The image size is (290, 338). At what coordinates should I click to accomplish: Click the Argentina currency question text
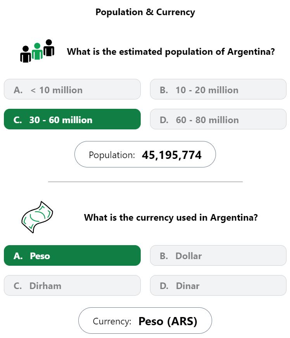click(171, 218)
